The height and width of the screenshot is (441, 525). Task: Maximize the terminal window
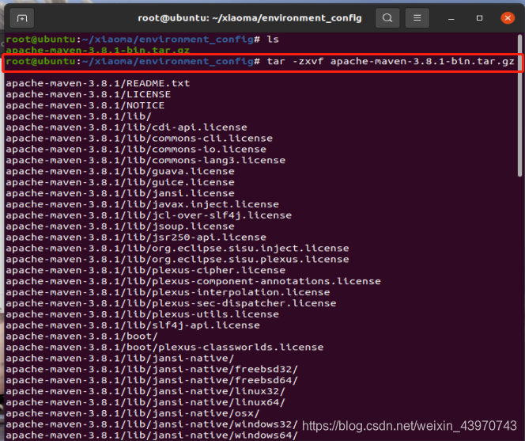479,18
